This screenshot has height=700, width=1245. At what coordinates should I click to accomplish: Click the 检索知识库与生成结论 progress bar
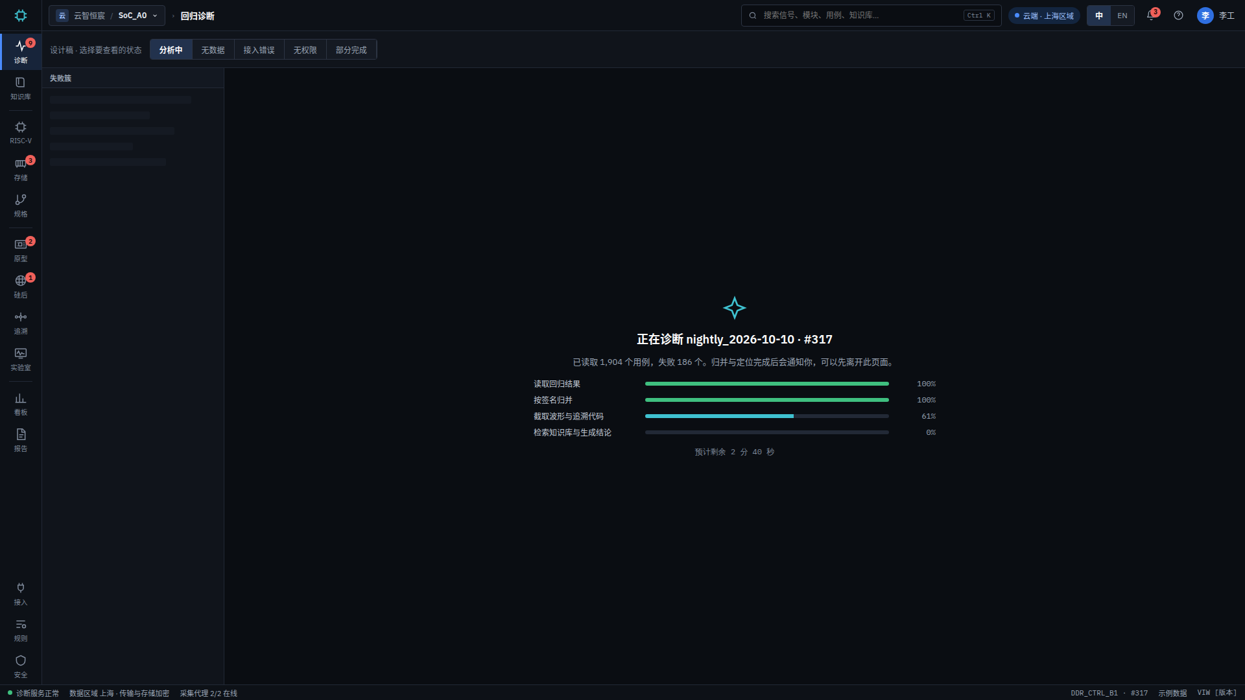tap(766, 432)
